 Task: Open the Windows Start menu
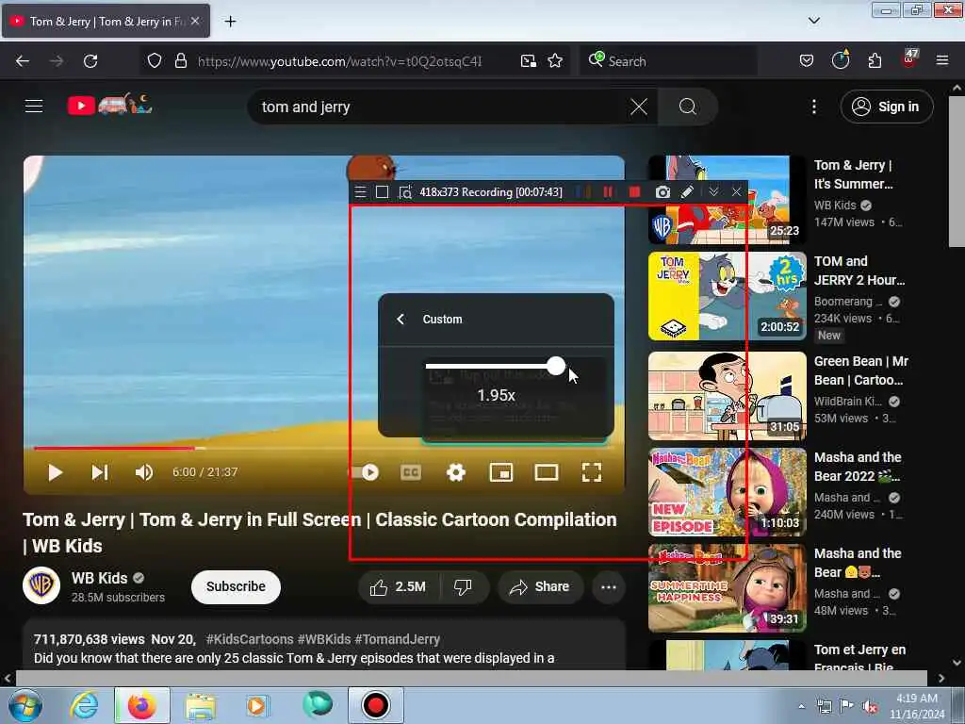pos(25,705)
